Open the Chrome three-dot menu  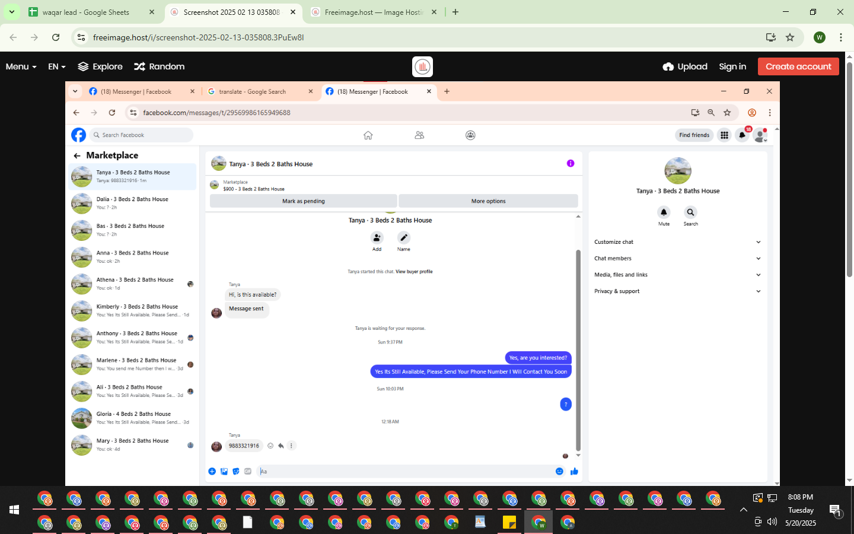point(841,37)
